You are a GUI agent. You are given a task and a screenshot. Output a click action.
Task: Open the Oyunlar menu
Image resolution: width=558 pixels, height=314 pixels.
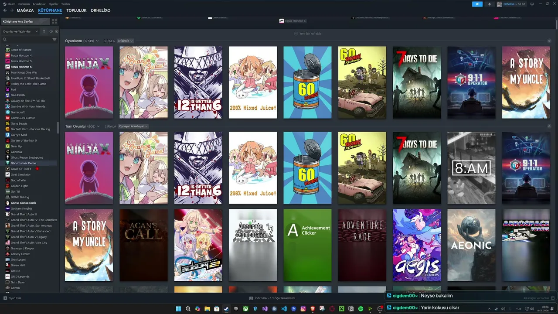[54, 4]
